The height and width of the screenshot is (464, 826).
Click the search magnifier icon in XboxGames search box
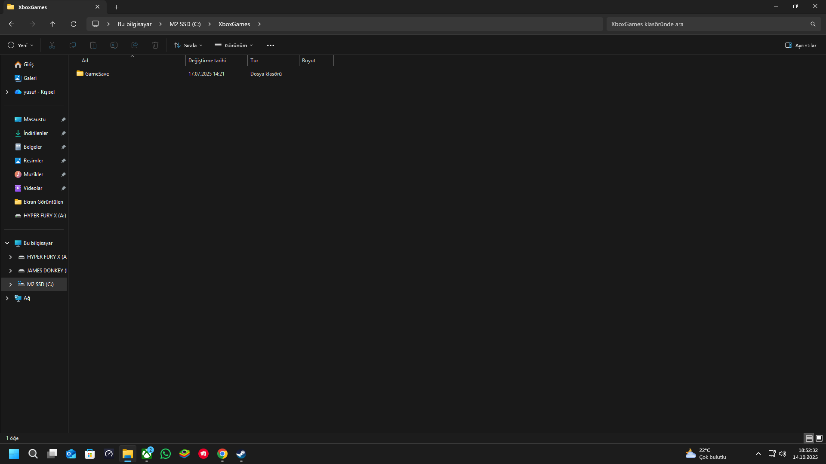813,24
